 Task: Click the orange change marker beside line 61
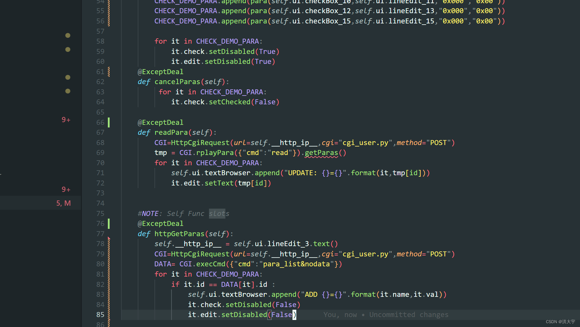108,71
